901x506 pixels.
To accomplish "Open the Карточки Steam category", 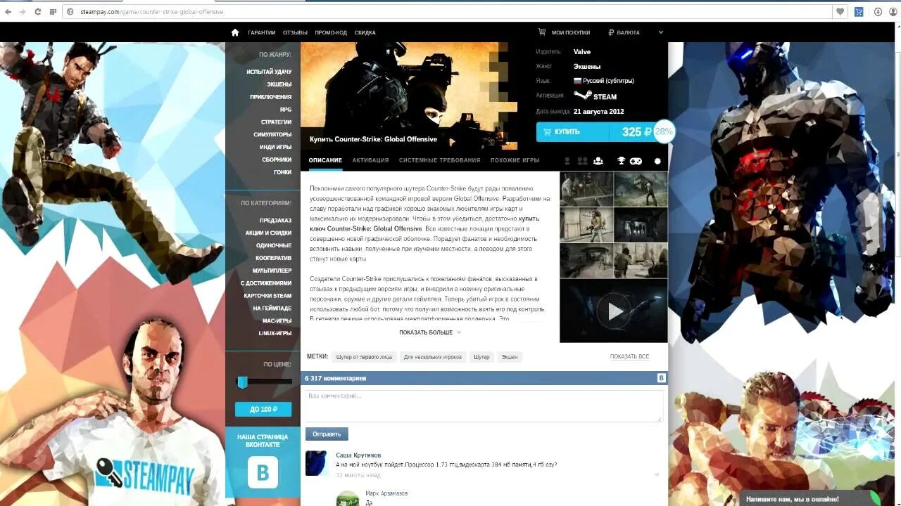I will tap(267, 295).
